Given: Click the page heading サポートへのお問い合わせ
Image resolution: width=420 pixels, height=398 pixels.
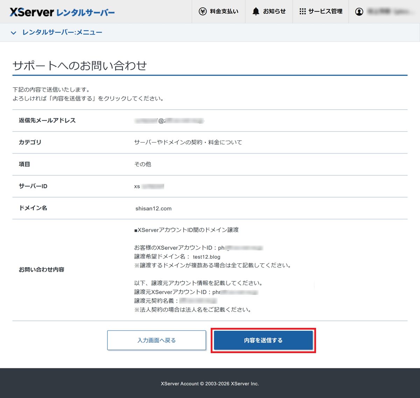Looking at the screenshot, I should click(80, 65).
